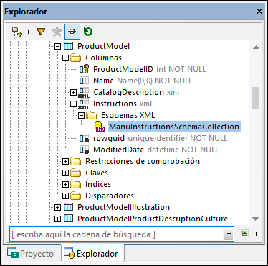Click the CatalogDescription XML column icon
This screenshot has width=268, height=266.
click(84, 93)
